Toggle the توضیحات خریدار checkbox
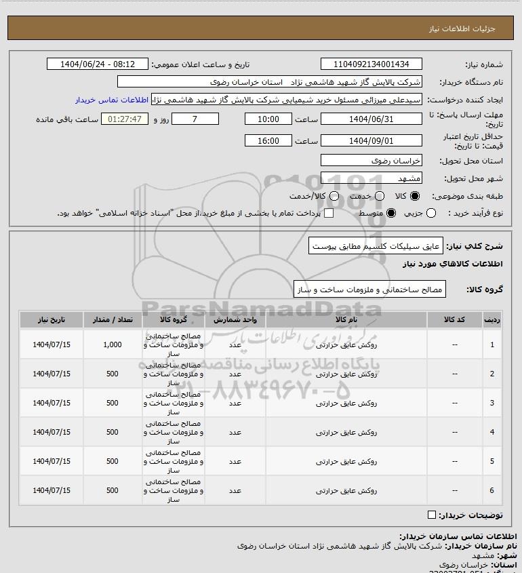 click(x=432, y=515)
